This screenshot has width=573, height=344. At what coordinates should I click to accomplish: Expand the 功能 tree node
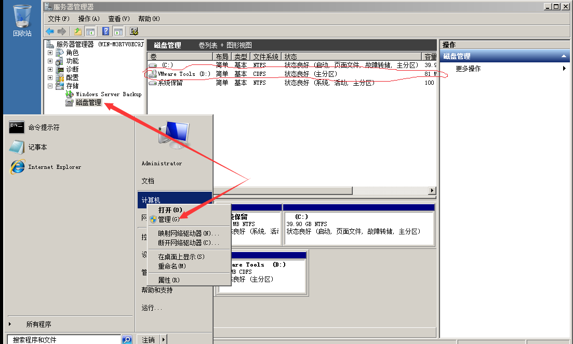(x=50, y=61)
